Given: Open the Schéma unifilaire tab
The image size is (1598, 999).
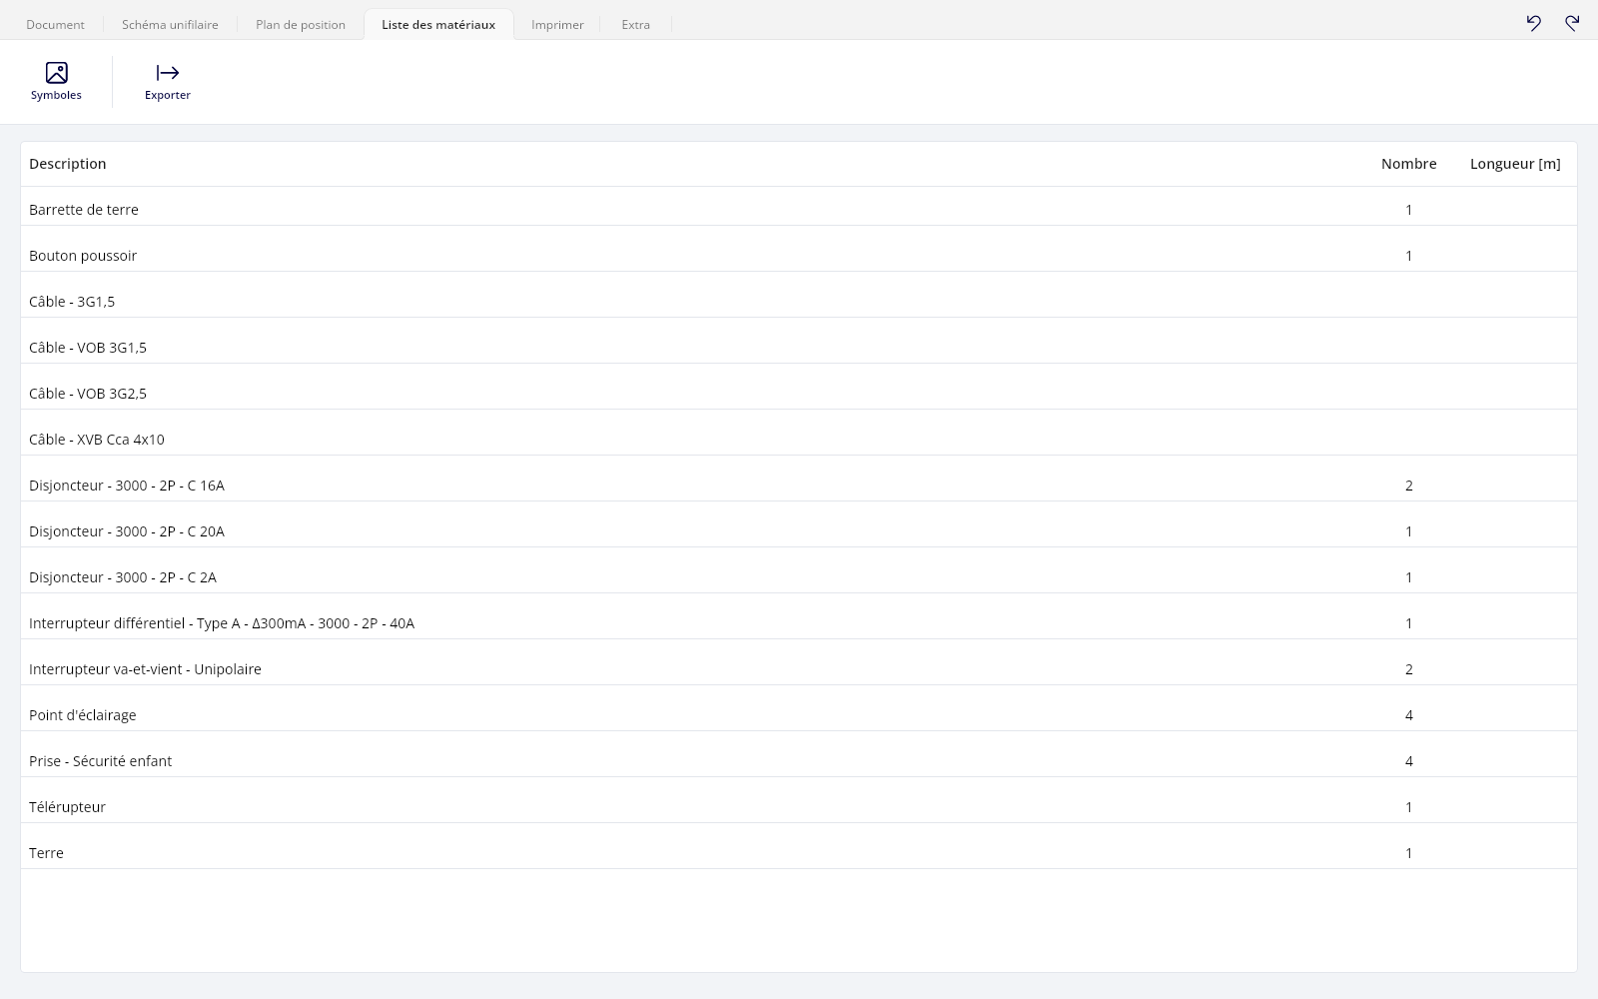Looking at the screenshot, I should [170, 25].
